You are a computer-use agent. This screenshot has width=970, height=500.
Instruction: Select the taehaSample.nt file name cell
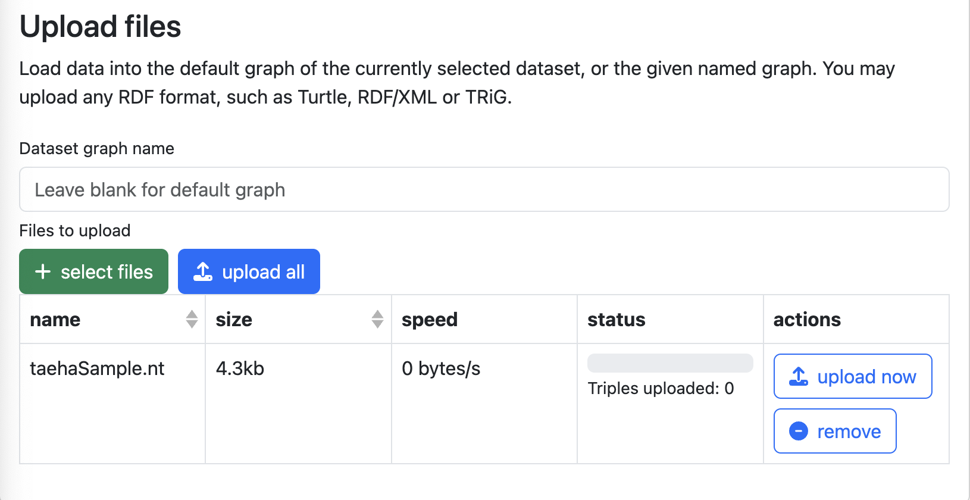point(97,368)
